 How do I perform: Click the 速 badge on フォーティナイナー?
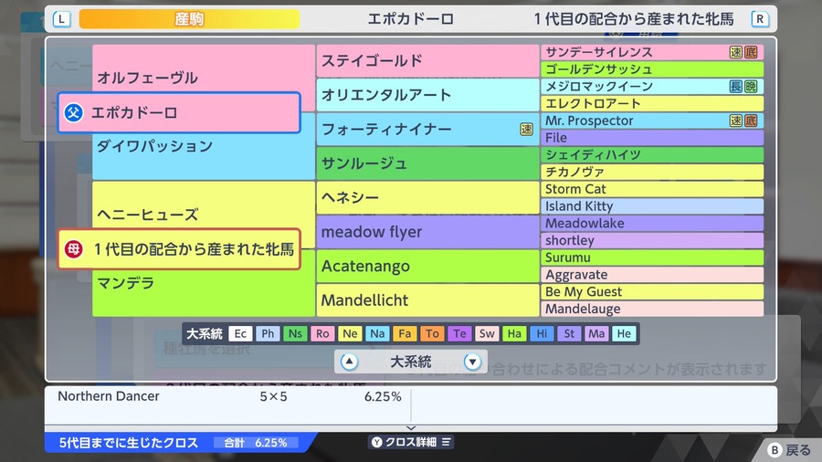526,130
